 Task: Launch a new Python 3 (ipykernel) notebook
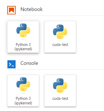(23, 37)
